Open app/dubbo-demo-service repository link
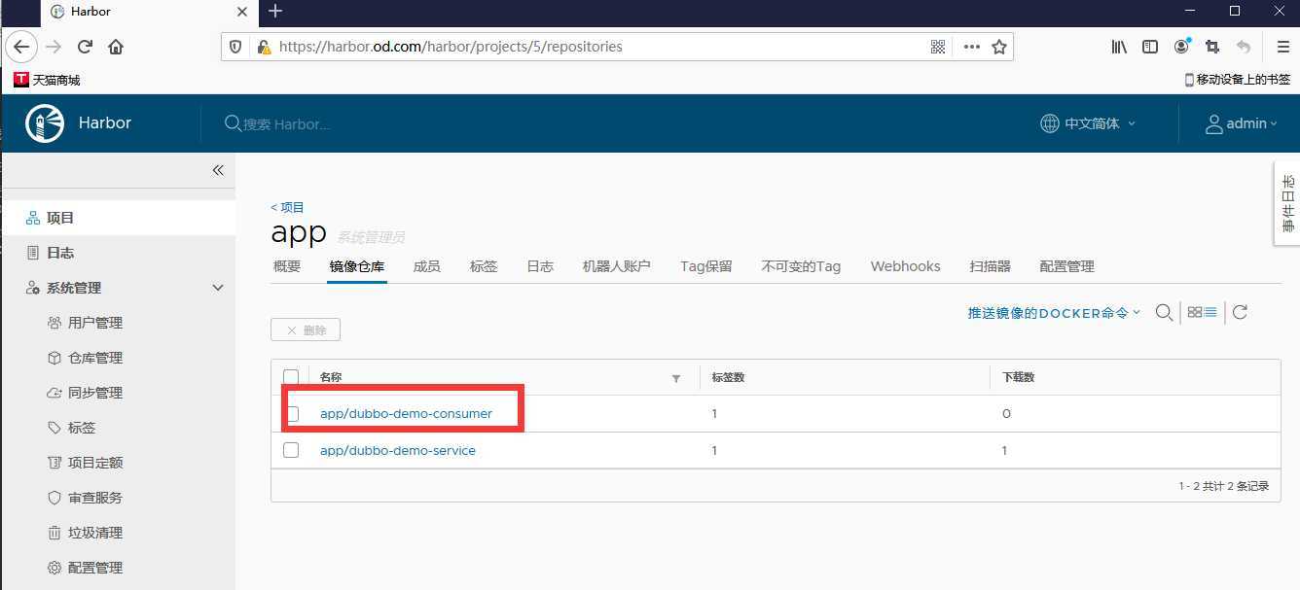The width and height of the screenshot is (1300, 590). (398, 450)
